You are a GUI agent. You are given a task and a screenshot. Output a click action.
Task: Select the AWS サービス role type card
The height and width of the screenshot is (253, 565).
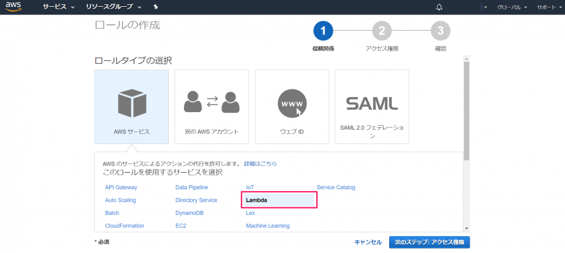[132, 106]
